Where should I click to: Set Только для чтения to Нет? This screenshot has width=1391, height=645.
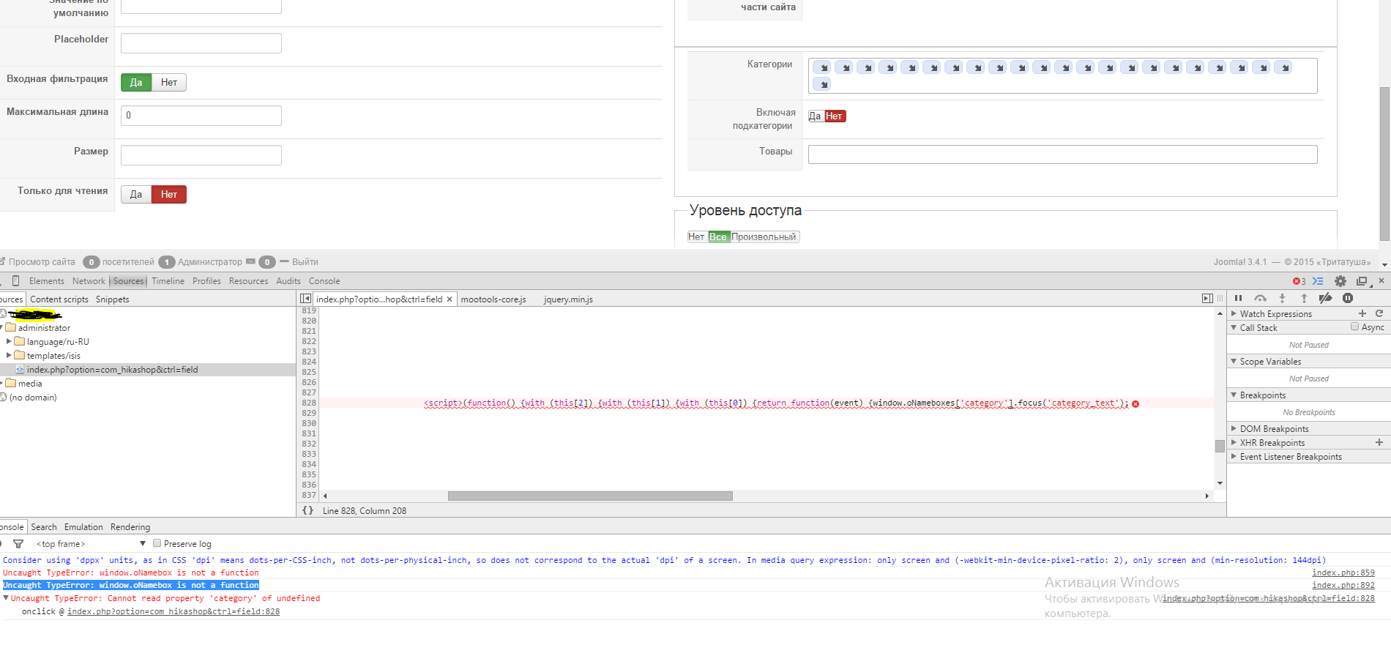169,194
